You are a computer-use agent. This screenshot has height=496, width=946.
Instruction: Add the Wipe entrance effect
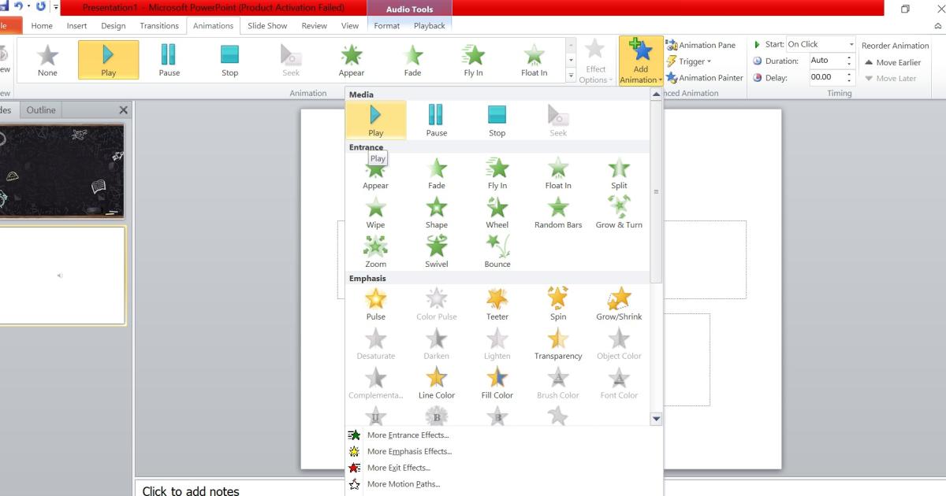tap(376, 213)
